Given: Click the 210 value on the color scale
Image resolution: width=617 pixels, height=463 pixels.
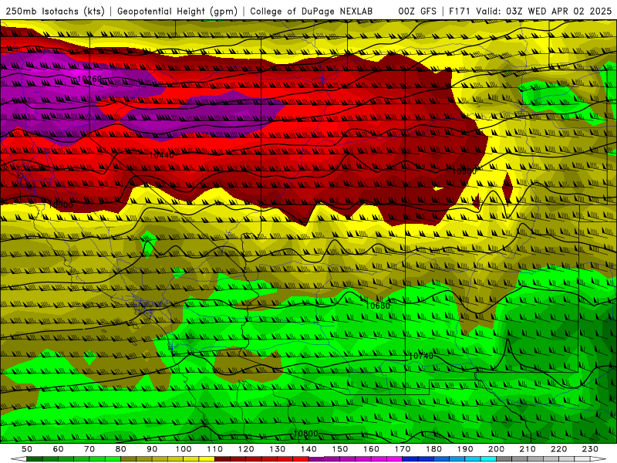Looking at the screenshot, I should click(528, 449).
